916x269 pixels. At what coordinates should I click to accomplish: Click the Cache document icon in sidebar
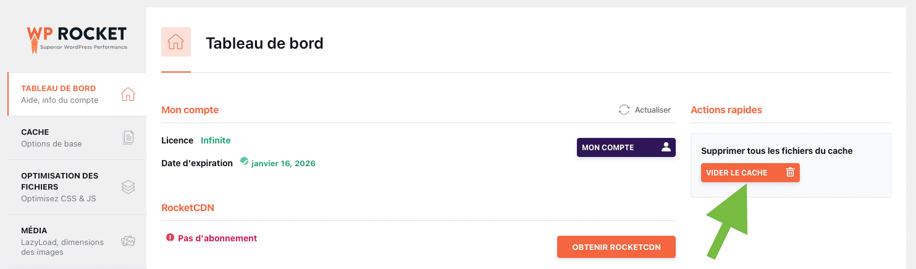pyautogui.click(x=128, y=138)
